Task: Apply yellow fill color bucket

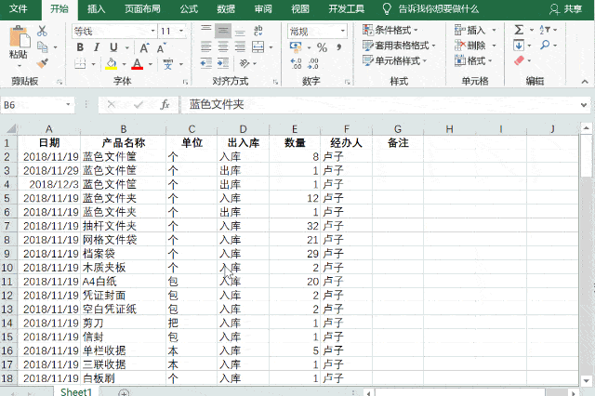Action: (x=111, y=63)
